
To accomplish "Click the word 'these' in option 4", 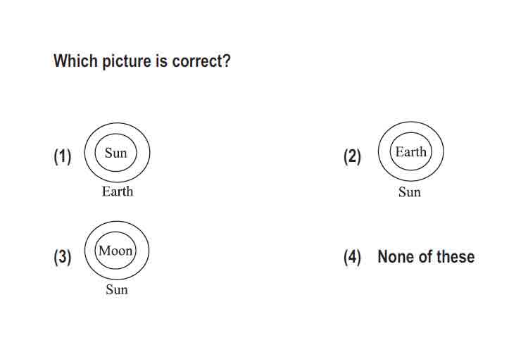I will (455, 257).
